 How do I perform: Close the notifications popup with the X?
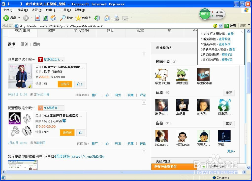point(242,32)
